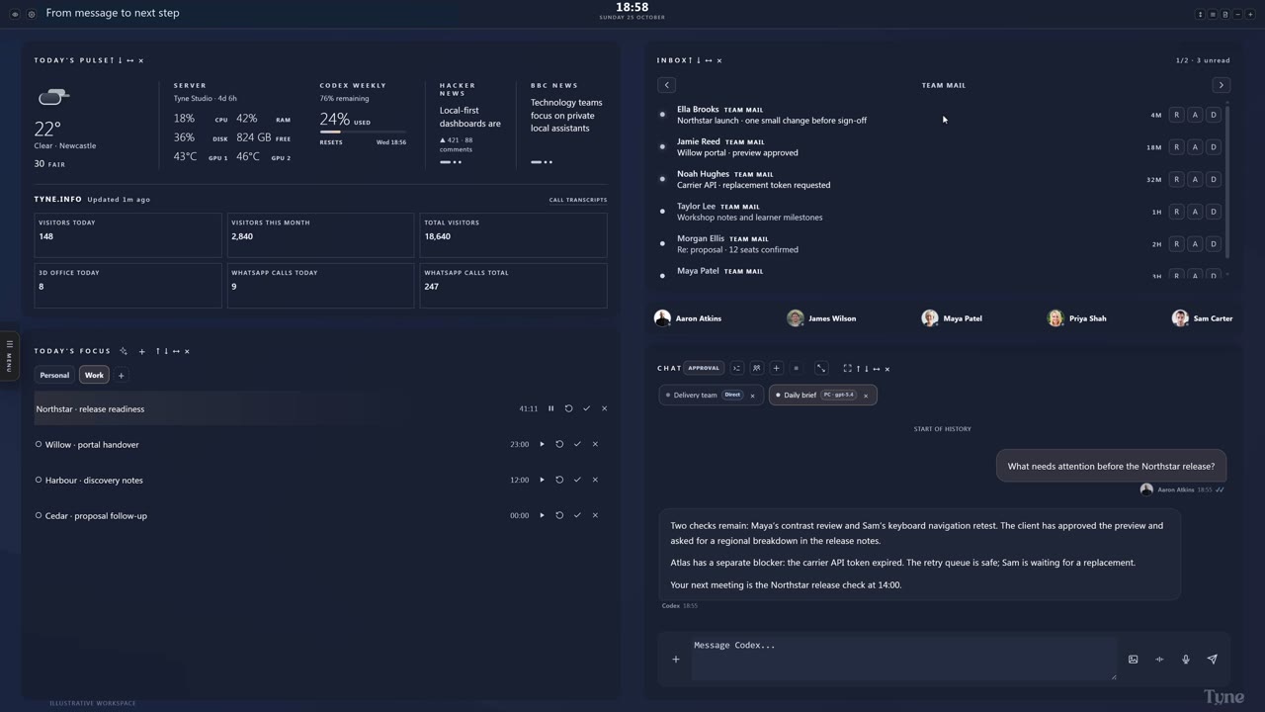Reply to Ella Brooks' email with R
The image size is (1265, 712).
1176,115
